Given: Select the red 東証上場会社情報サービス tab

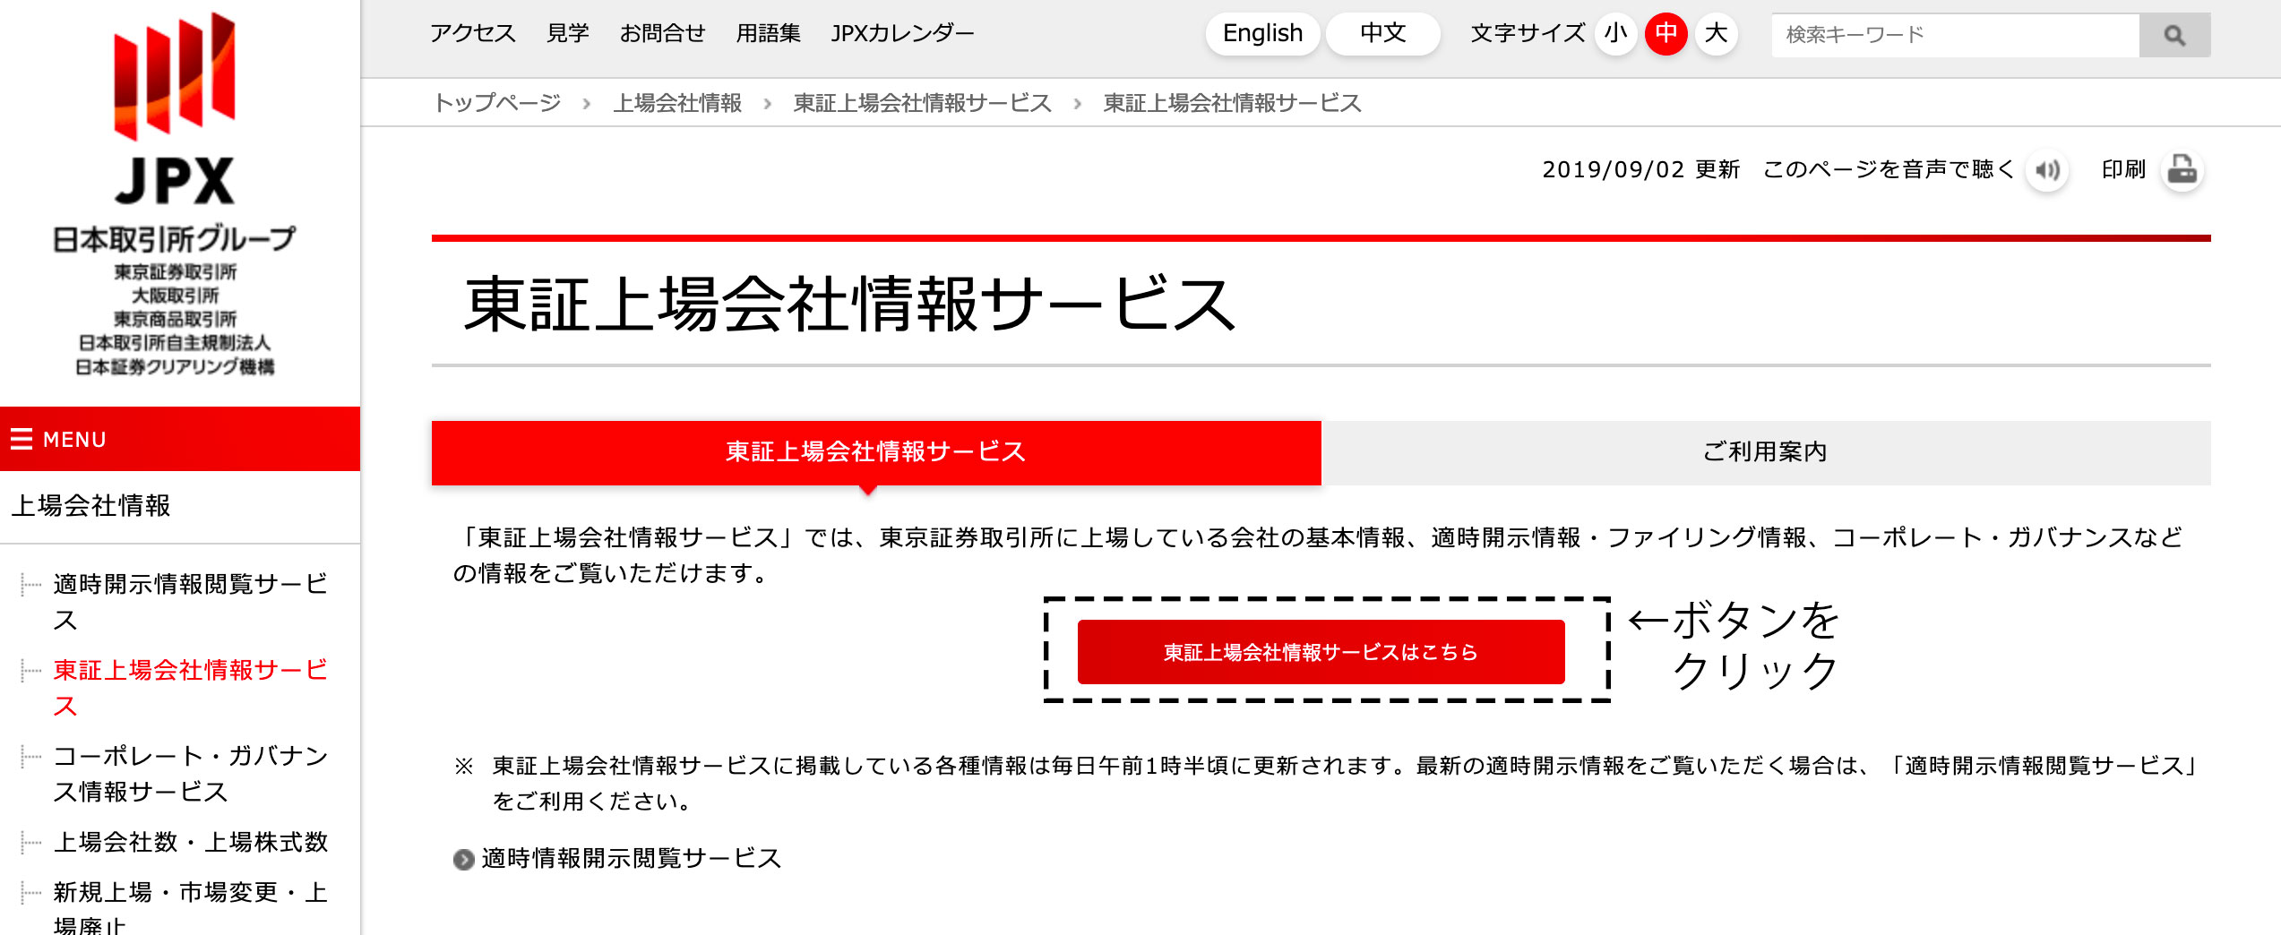Looking at the screenshot, I should tap(876, 452).
